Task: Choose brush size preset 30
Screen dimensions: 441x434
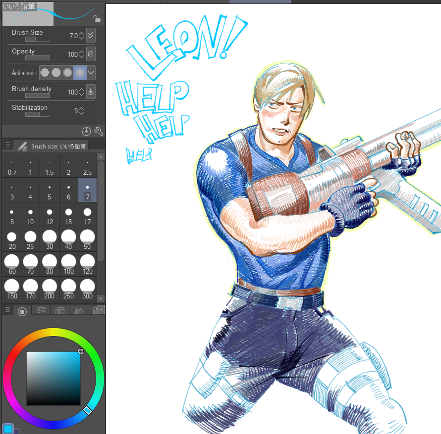Action: coord(50,240)
